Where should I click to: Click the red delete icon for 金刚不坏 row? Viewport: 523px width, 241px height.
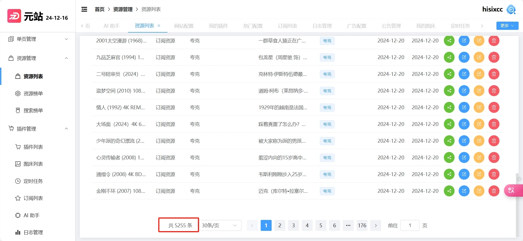click(x=494, y=191)
